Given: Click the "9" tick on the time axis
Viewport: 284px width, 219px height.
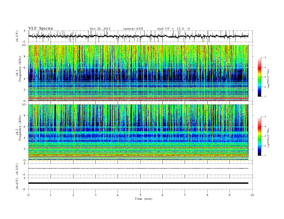Looking at the screenshot, I should [x=229, y=195].
